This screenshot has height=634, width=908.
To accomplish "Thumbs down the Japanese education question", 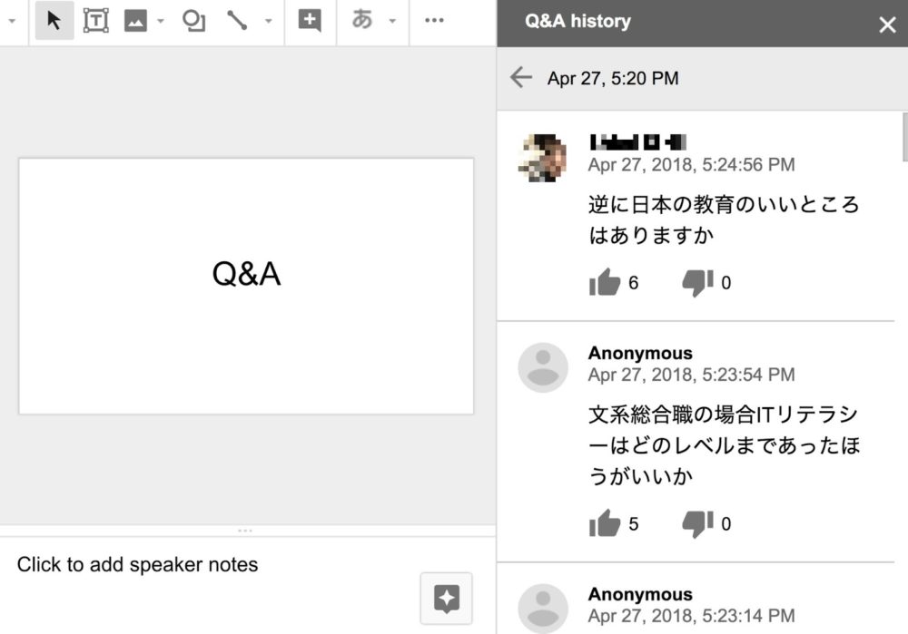I will pos(697,283).
